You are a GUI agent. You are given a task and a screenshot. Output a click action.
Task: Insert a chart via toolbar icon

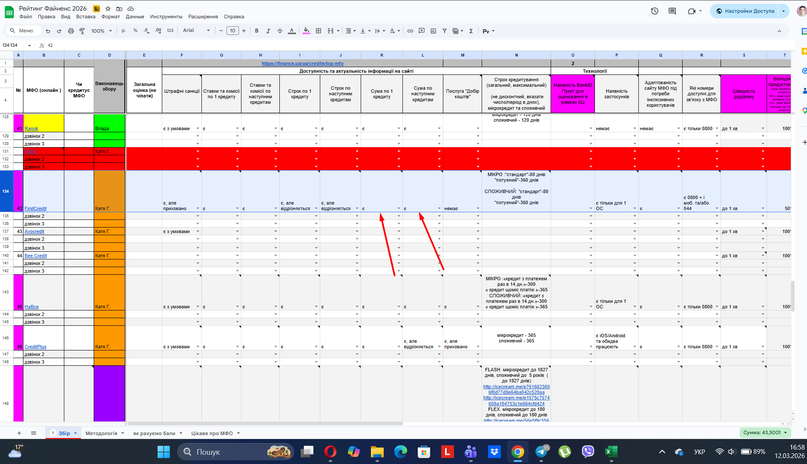point(433,31)
